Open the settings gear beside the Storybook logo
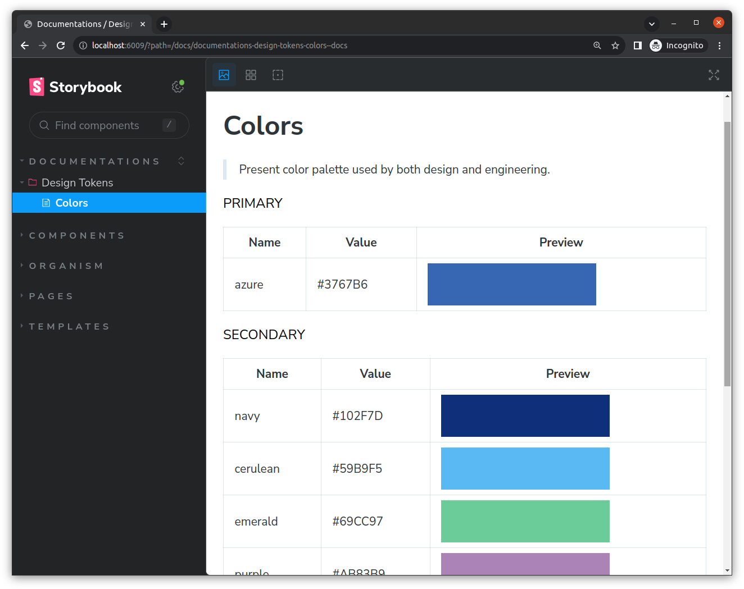The image size is (744, 589). coord(177,86)
